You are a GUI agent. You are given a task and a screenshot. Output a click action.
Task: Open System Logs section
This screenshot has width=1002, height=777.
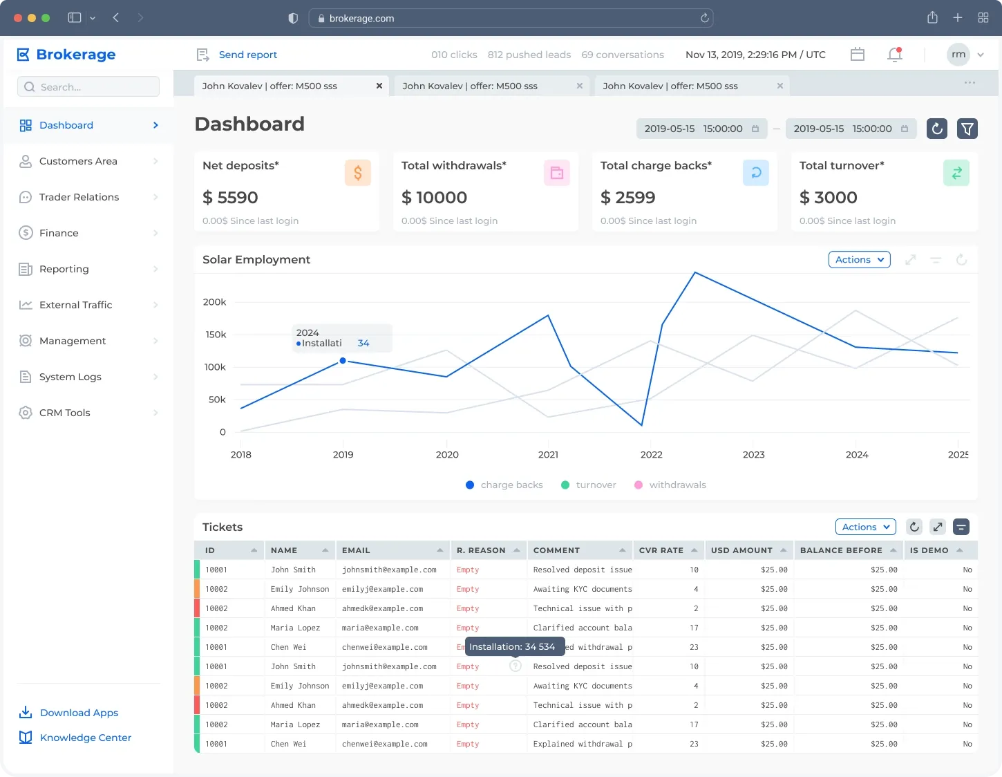pyautogui.click(x=88, y=377)
